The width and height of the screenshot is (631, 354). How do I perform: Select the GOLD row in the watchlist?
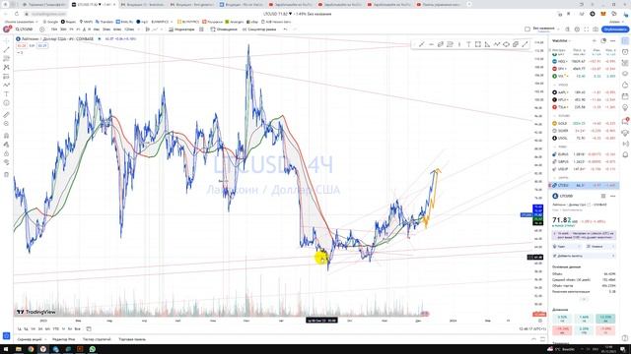pos(584,123)
